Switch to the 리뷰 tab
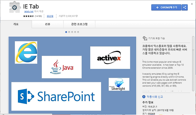The height and width of the screenshot is (115, 196). [x=48, y=24]
